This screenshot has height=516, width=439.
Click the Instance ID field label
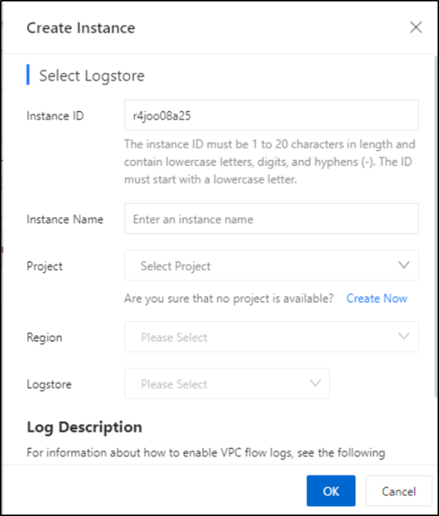pyautogui.click(x=55, y=115)
